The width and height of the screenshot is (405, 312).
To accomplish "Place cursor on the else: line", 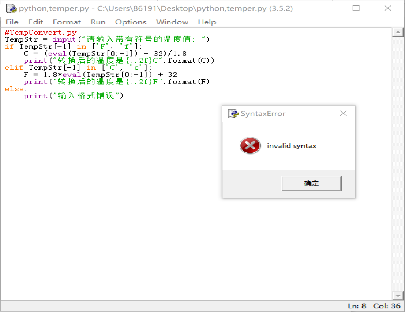I will [16, 89].
